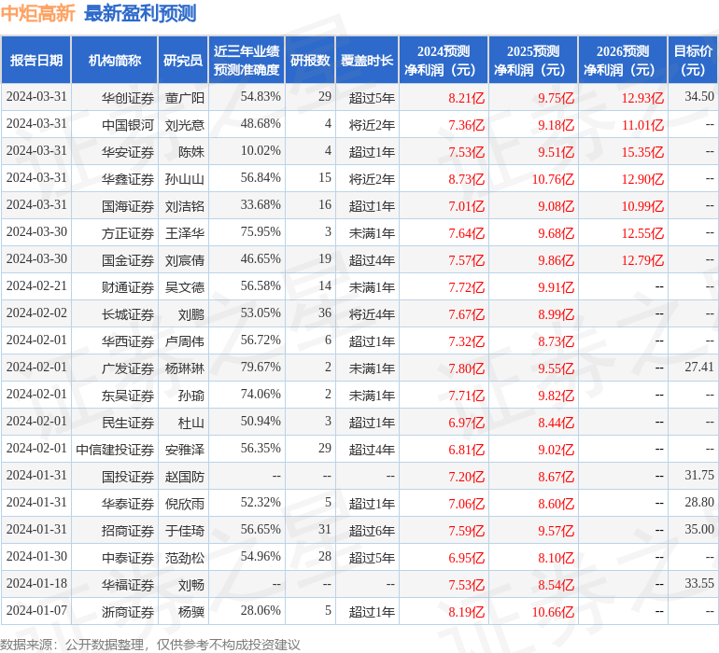Click analyst name 卢周伟
This screenshot has width=719, height=653.
184,340
